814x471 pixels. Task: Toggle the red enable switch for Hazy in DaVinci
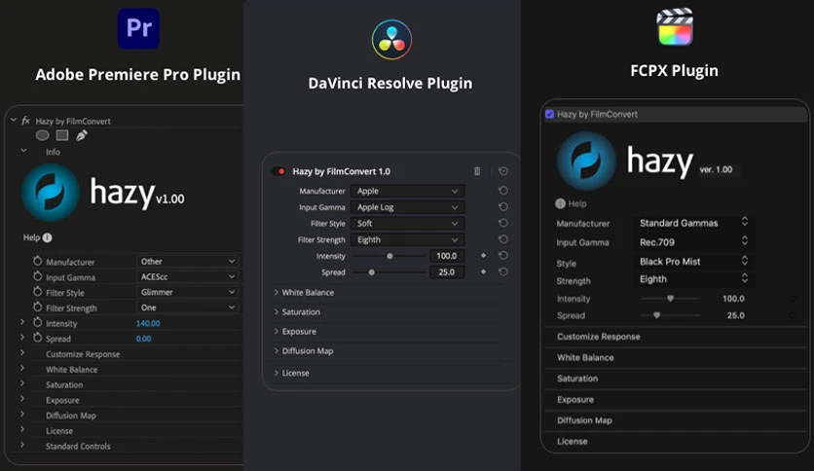281,171
